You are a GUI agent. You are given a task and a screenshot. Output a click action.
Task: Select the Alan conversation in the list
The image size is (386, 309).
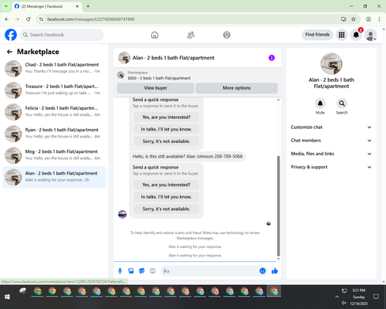(54, 177)
